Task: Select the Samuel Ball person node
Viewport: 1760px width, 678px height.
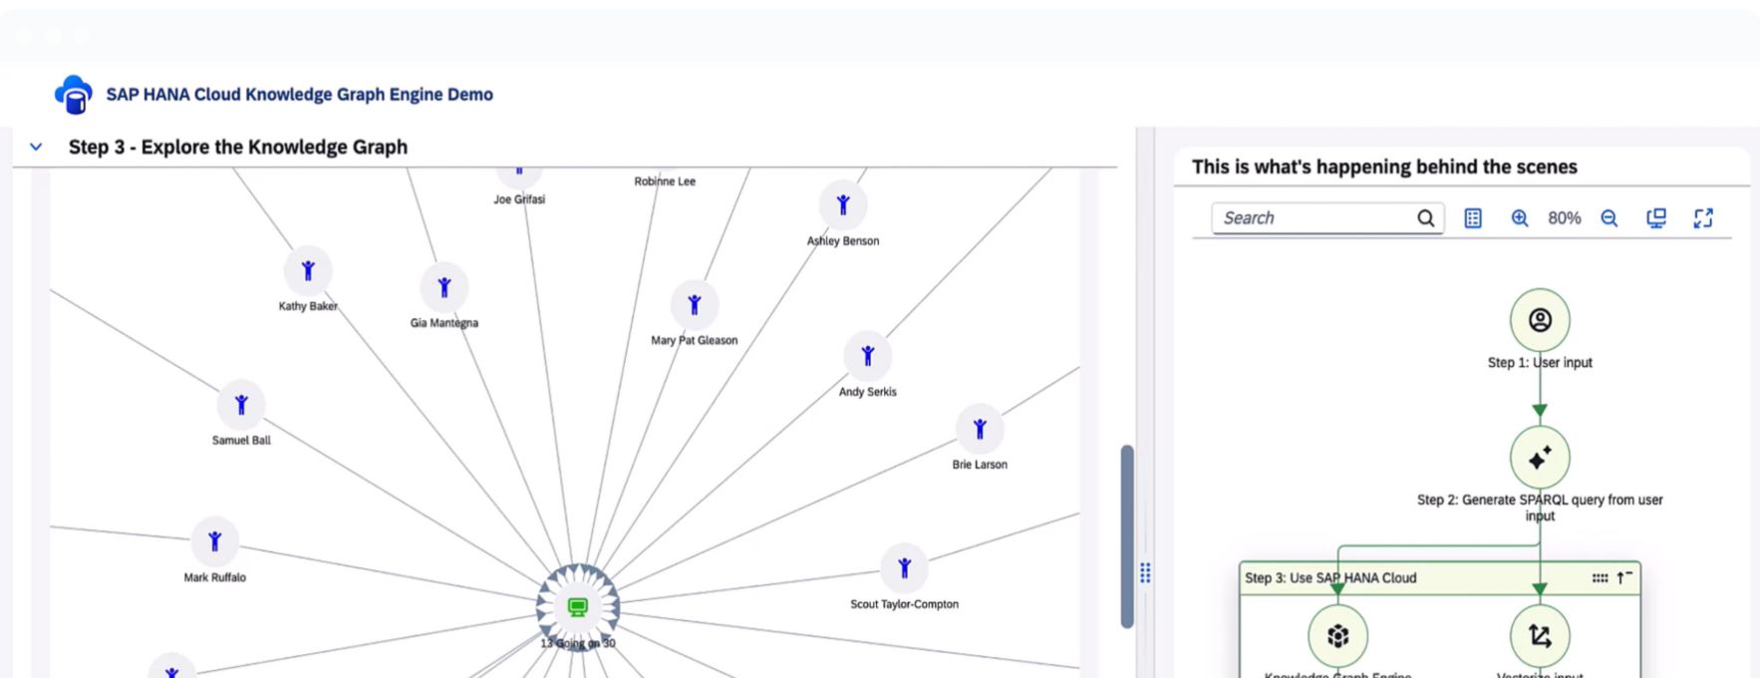Action: (241, 405)
